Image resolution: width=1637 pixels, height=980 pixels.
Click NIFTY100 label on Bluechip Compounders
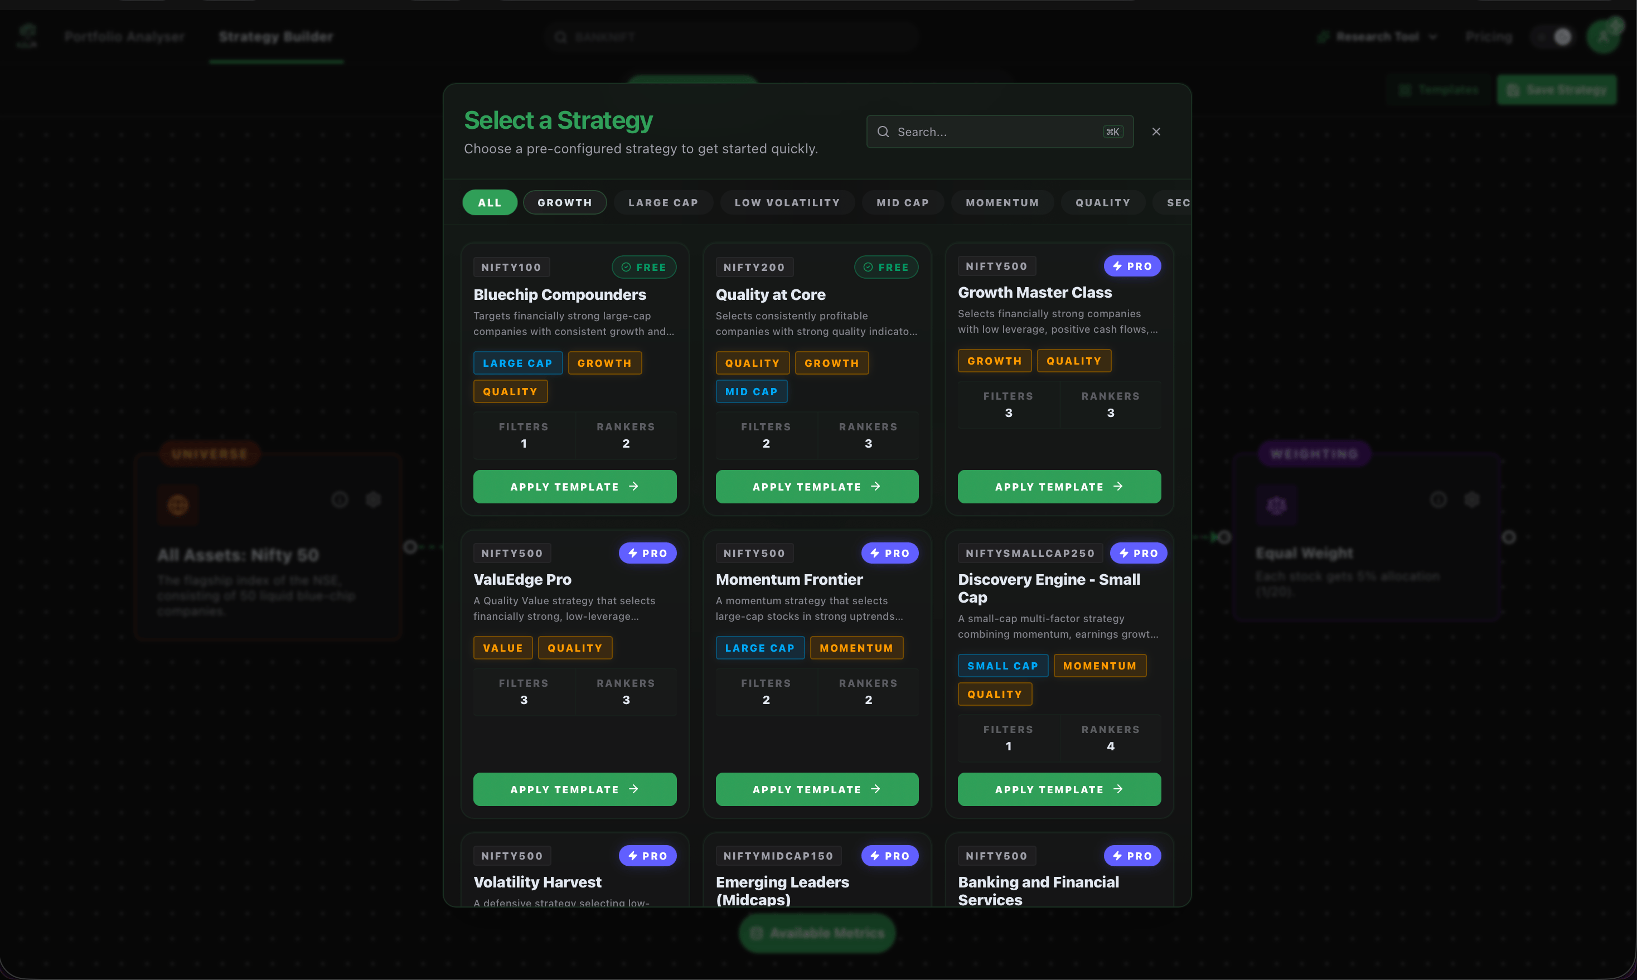coord(511,268)
